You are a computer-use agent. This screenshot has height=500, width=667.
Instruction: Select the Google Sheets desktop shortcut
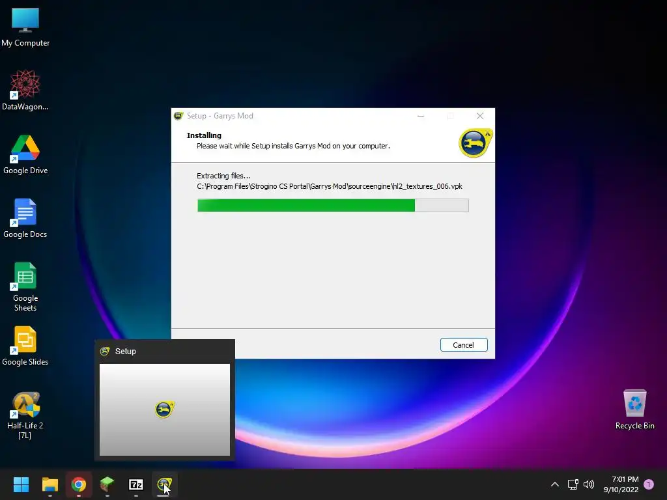(25, 286)
